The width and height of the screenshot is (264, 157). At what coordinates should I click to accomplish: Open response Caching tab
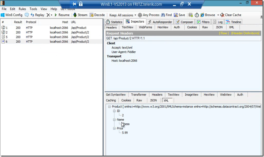(x=111, y=100)
